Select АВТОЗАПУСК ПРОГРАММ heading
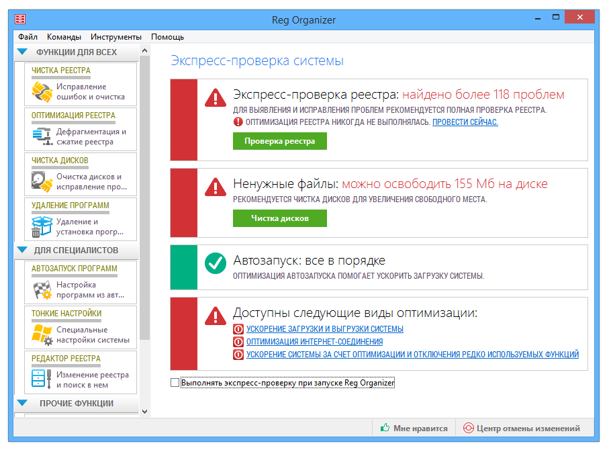This screenshot has height=452, width=611. [x=74, y=268]
